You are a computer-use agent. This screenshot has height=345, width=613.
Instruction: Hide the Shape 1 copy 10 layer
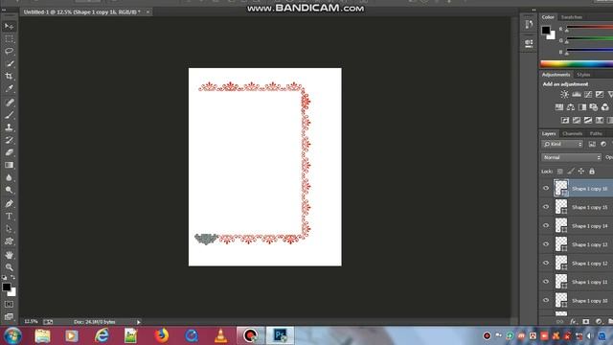[x=546, y=300]
